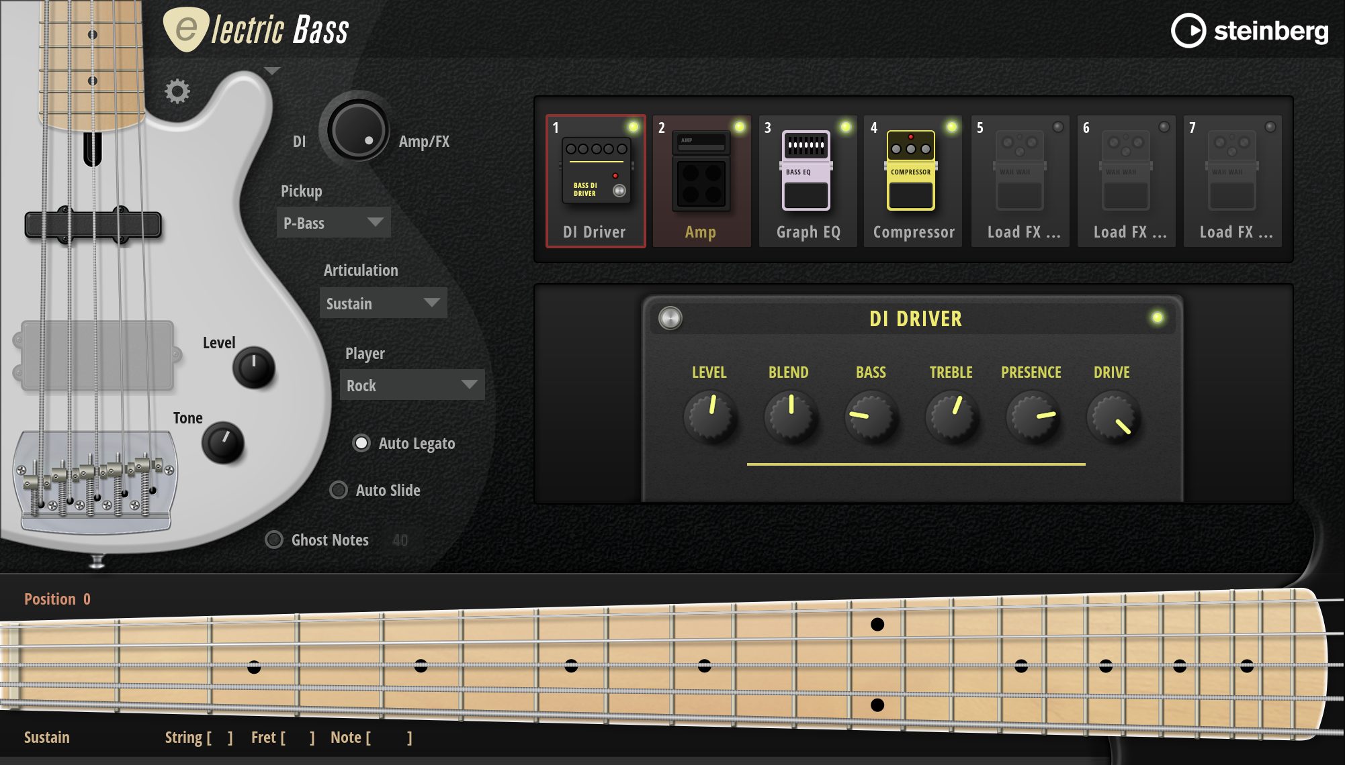This screenshot has width=1345, height=765.
Task: Select the Compressor pedal icon
Action: [911, 170]
